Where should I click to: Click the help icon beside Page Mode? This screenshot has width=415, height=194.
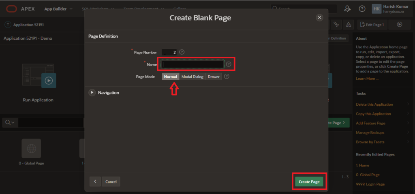pyautogui.click(x=227, y=76)
